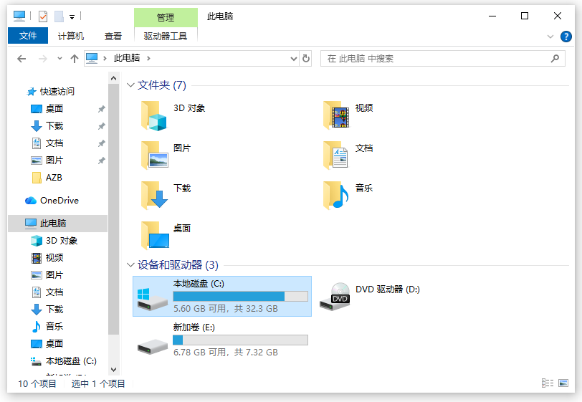The height and width of the screenshot is (402, 582).
Task: Click 此电脑 breadcrumb in address bar
Action: (x=127, y=58)
